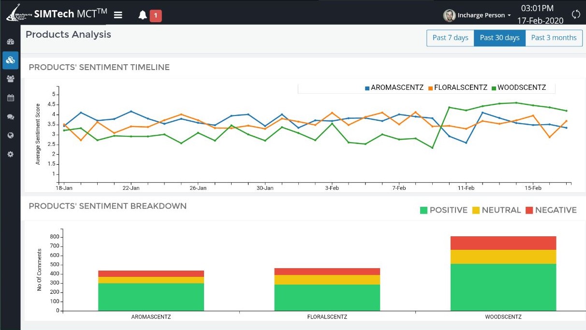Open the dashboard gauge icon in sidebar

10,42
